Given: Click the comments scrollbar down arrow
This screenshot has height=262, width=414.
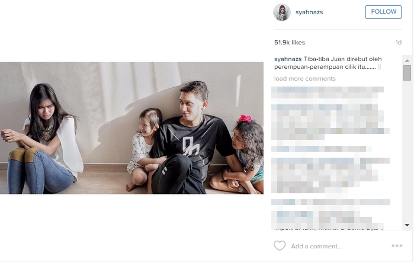Looking at the screenshot, I should tap(407, 225).
